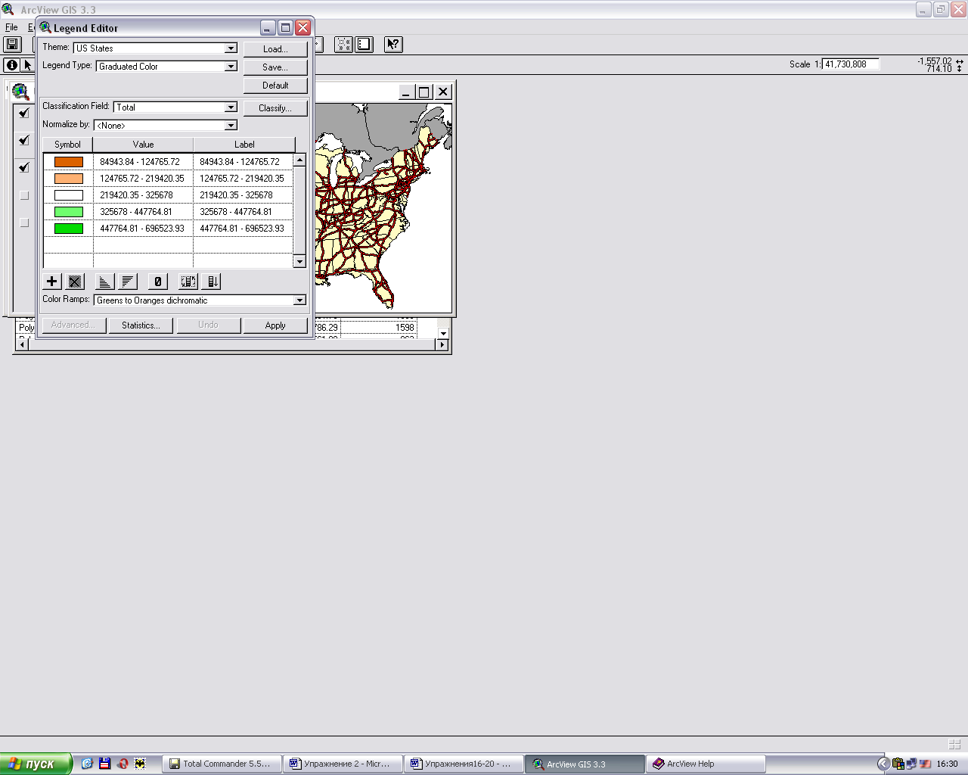Click the flip symbols icon in Legend Editor
Screen dimensions: 968x775
click(188, 282)
